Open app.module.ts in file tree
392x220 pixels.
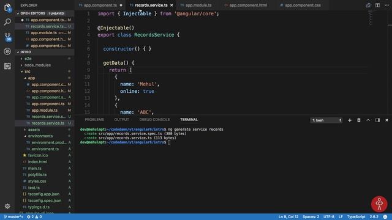tap(45, 110)
